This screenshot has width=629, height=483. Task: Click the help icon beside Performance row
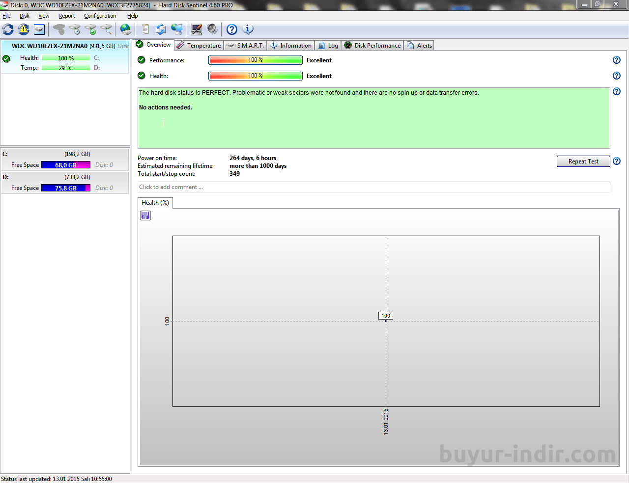tap(617, 60)
